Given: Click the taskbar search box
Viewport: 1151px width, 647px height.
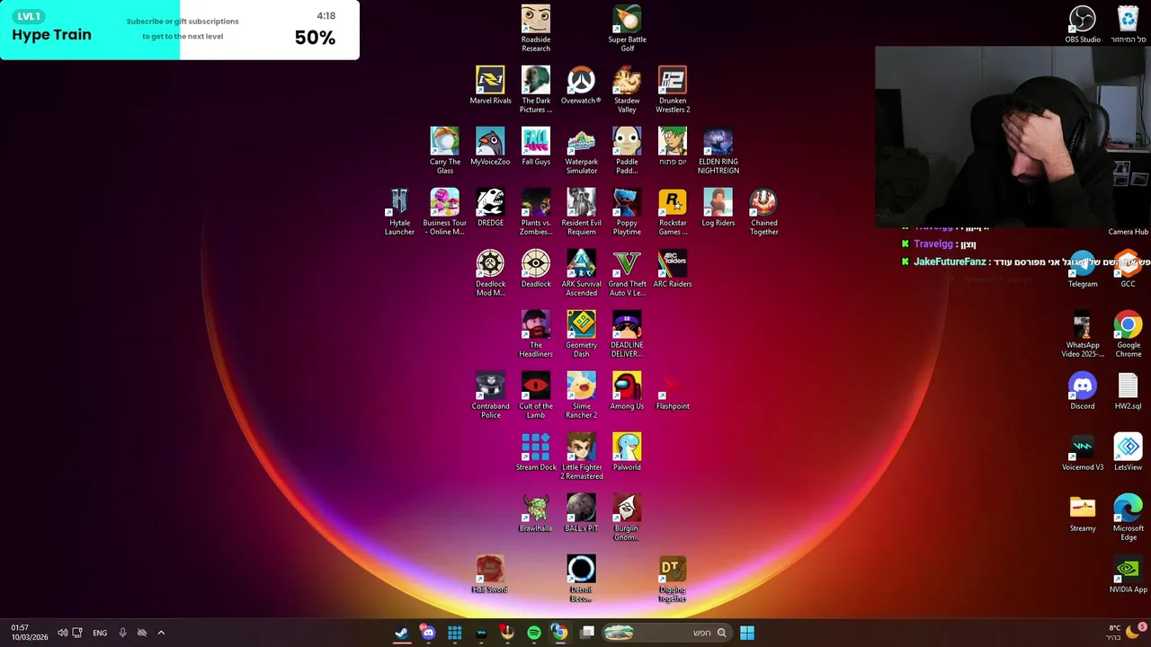Looking at the screenshot, I should click(665, 633).
